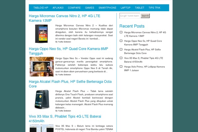
Task: Click author Yudha Setiawan under Oppo article
Action: coord(64,75)
